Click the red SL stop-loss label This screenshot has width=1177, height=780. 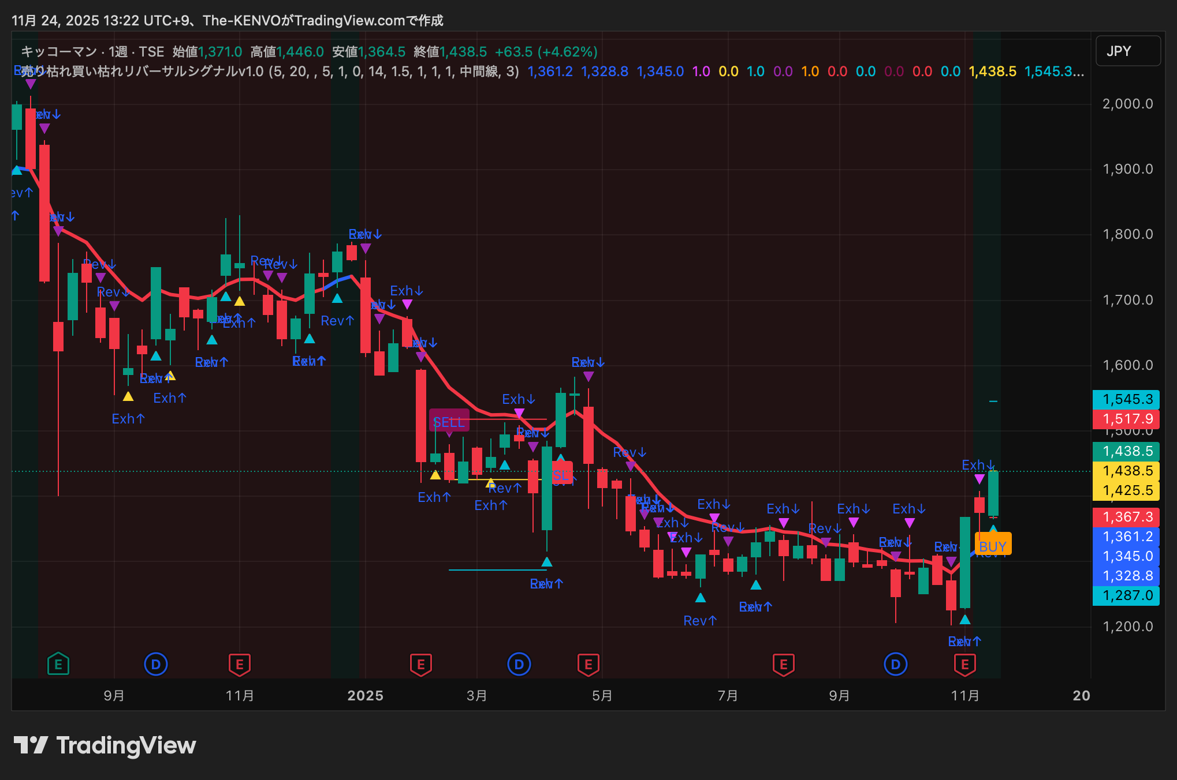coord(561,475)
